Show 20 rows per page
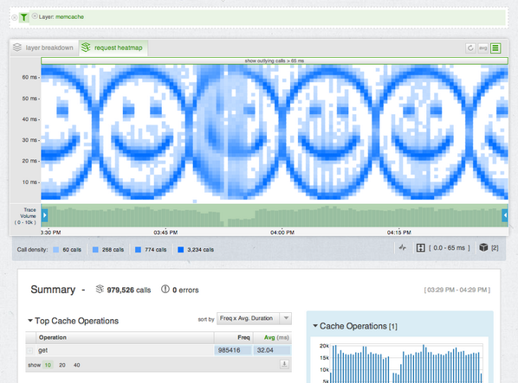Viewport: 518px width, 383px height. (62, 365)
